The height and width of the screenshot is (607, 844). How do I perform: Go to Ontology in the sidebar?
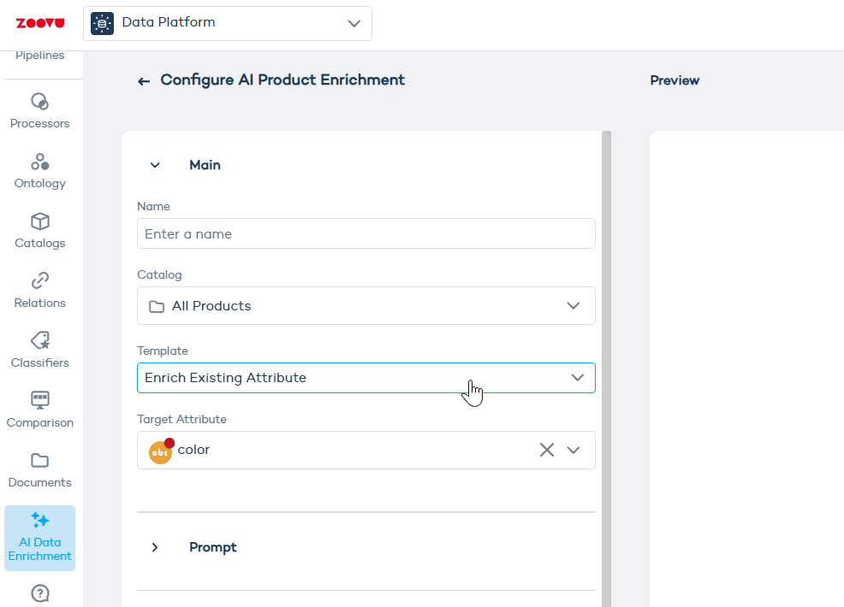click(x=40, y=172)
